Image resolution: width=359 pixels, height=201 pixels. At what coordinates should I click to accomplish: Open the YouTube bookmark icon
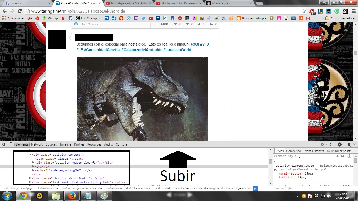click(x=150, y=18)
